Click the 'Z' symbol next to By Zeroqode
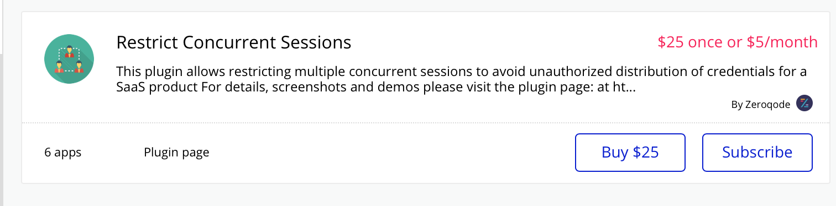The width and height of the screenshot is (836, 206). pyautogui.click(x=804, y=103)
